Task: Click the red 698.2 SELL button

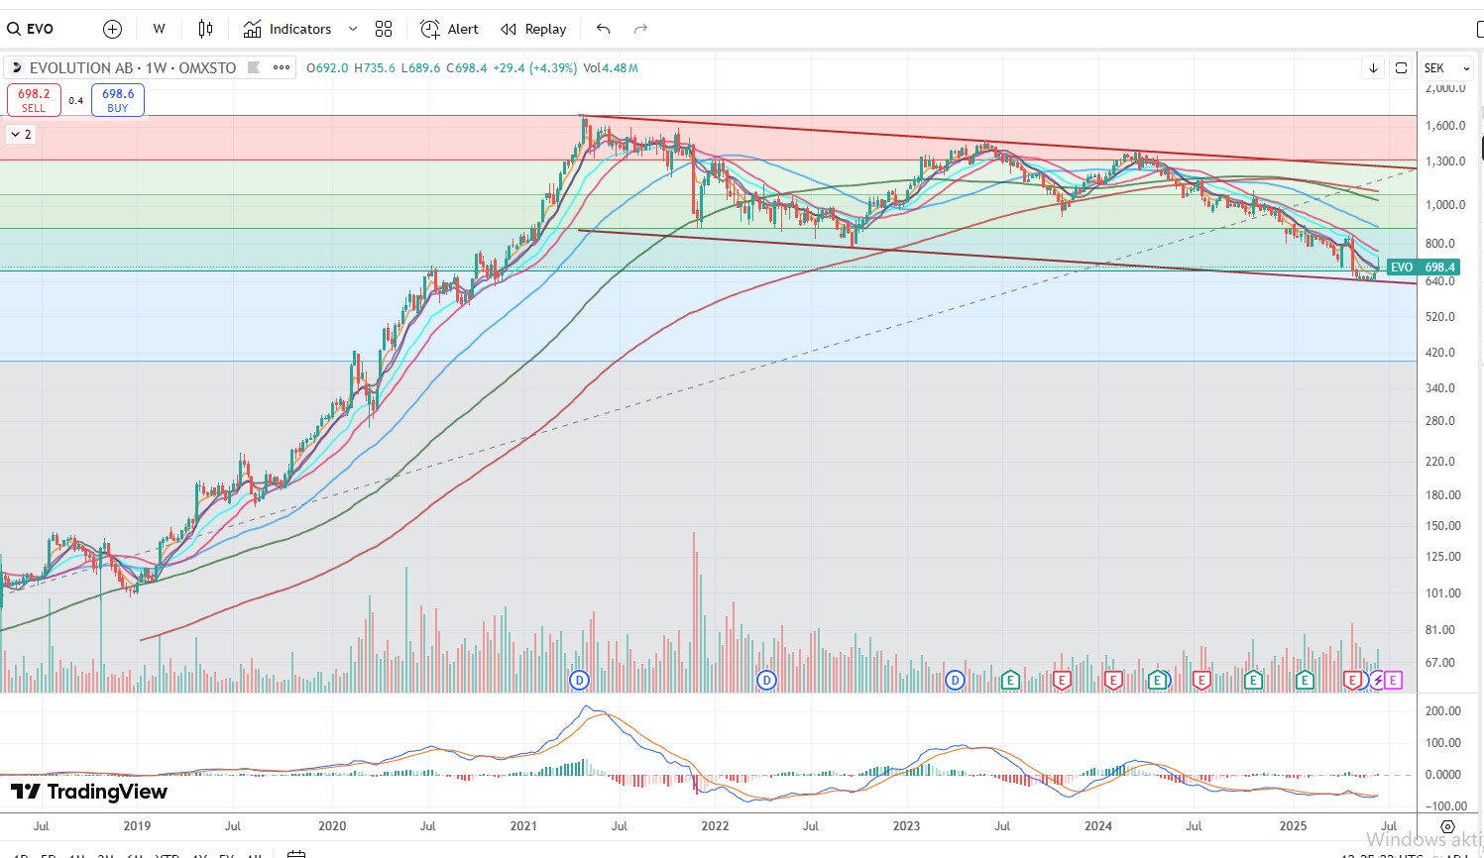Action: [x=34, y=100]
